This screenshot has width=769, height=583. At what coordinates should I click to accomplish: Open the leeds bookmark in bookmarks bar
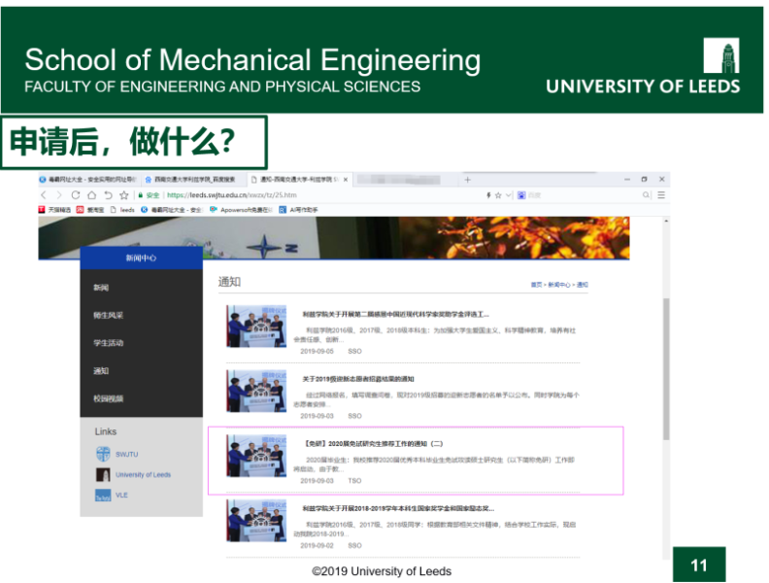[122, 210]
